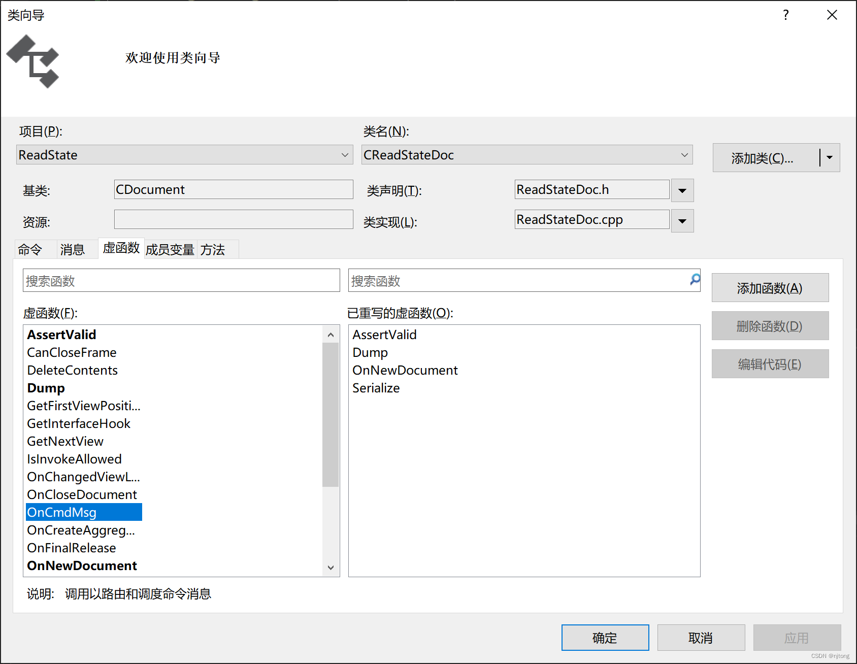Click the 确定 button to confirm
857x664 pixels.
[605, 638]
